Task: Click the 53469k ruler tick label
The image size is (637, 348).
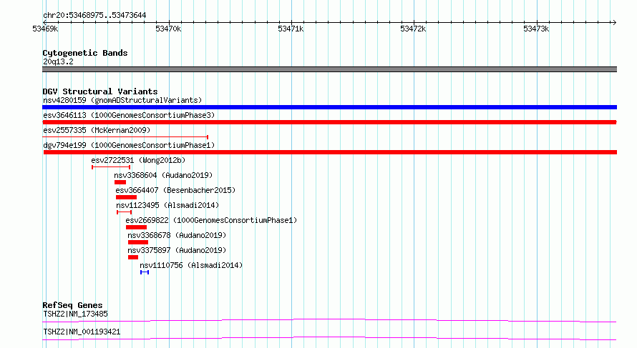Action: pos(45,29)
